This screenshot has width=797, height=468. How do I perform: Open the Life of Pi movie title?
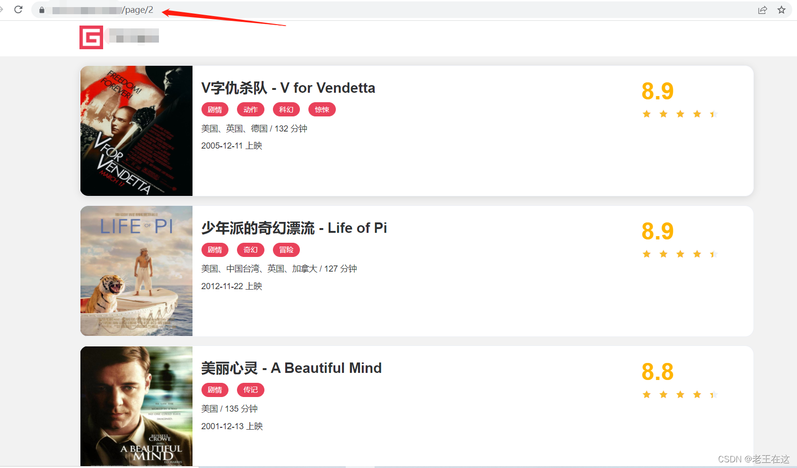294,228
